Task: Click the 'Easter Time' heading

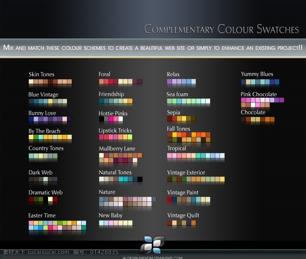Action: coord(42,215)
